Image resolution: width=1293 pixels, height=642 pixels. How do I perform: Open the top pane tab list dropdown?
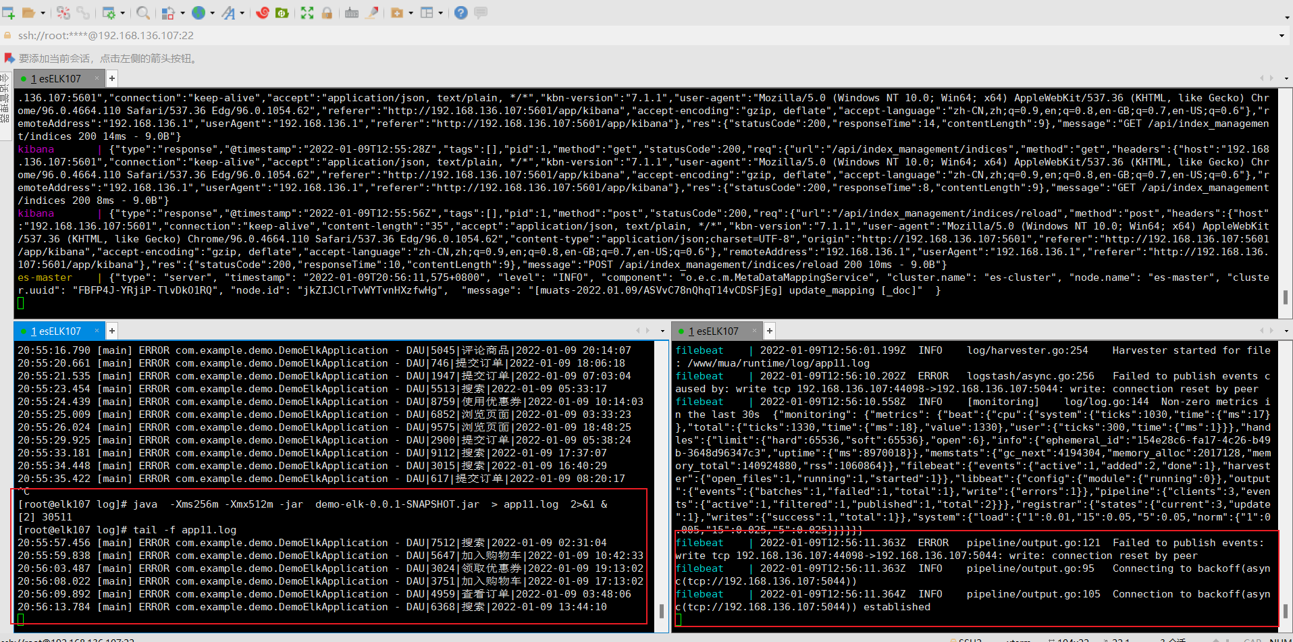[x=1287, y=79]
